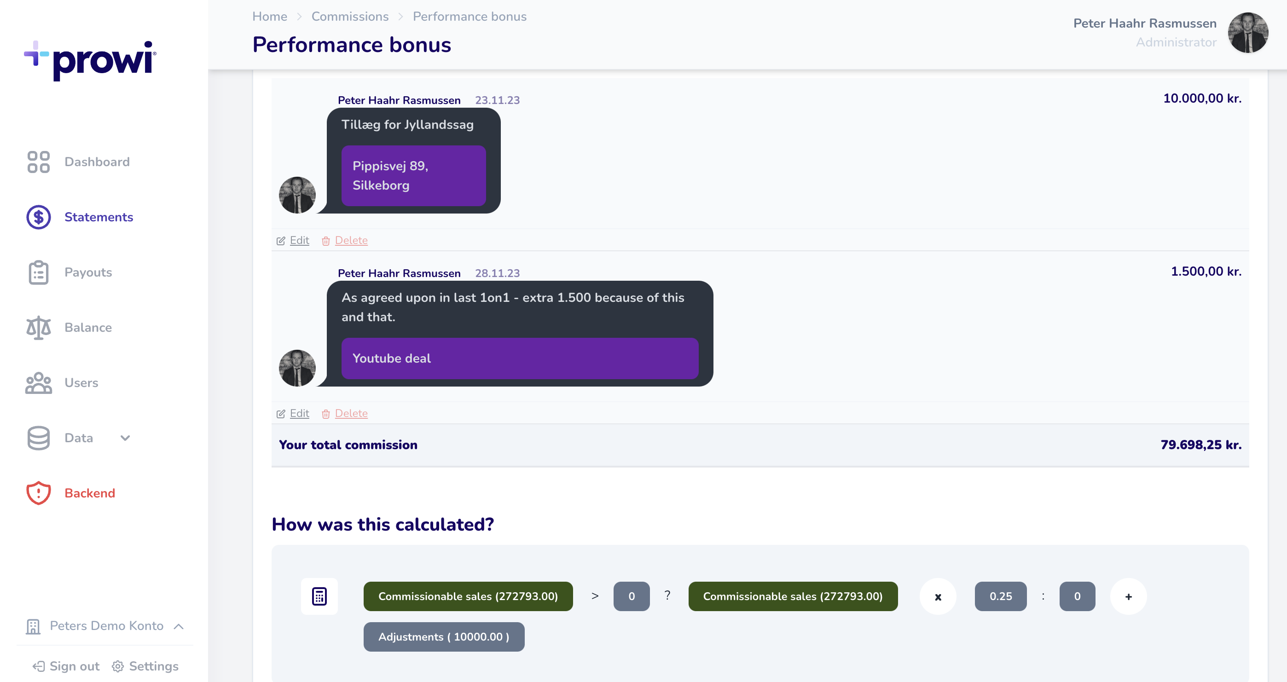Open the Adjustments ( 10000.00 ) pill

pos(444,636)
